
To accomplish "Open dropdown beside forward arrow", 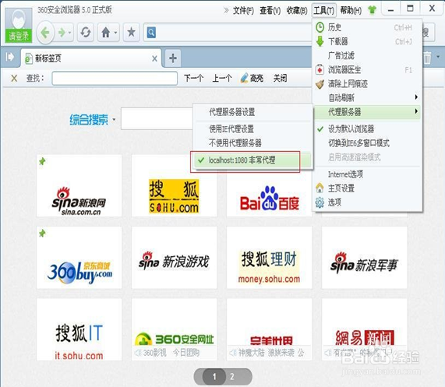I will point(70,33).
